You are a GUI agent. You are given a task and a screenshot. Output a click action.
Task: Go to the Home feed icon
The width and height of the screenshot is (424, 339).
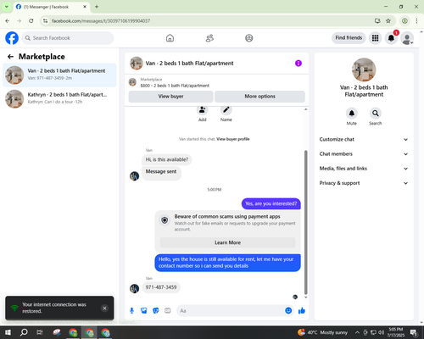click(170, 38)
